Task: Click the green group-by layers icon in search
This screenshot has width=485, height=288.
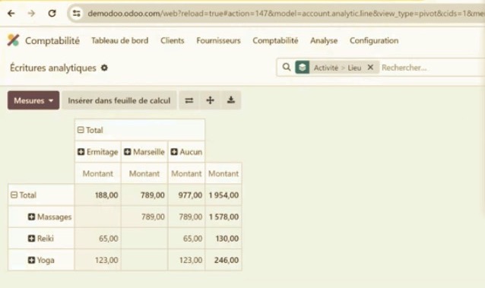Action: tap(303, 67)
